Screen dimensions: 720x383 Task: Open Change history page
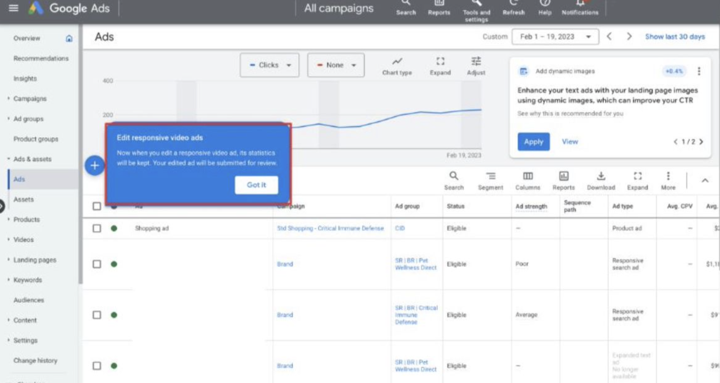36,361
